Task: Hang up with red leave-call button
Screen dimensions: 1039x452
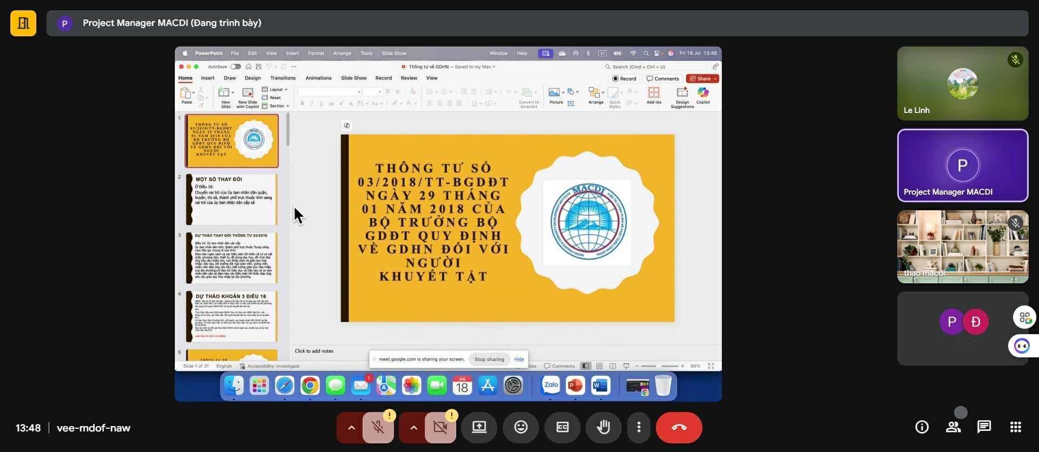Action: (679, 427)
